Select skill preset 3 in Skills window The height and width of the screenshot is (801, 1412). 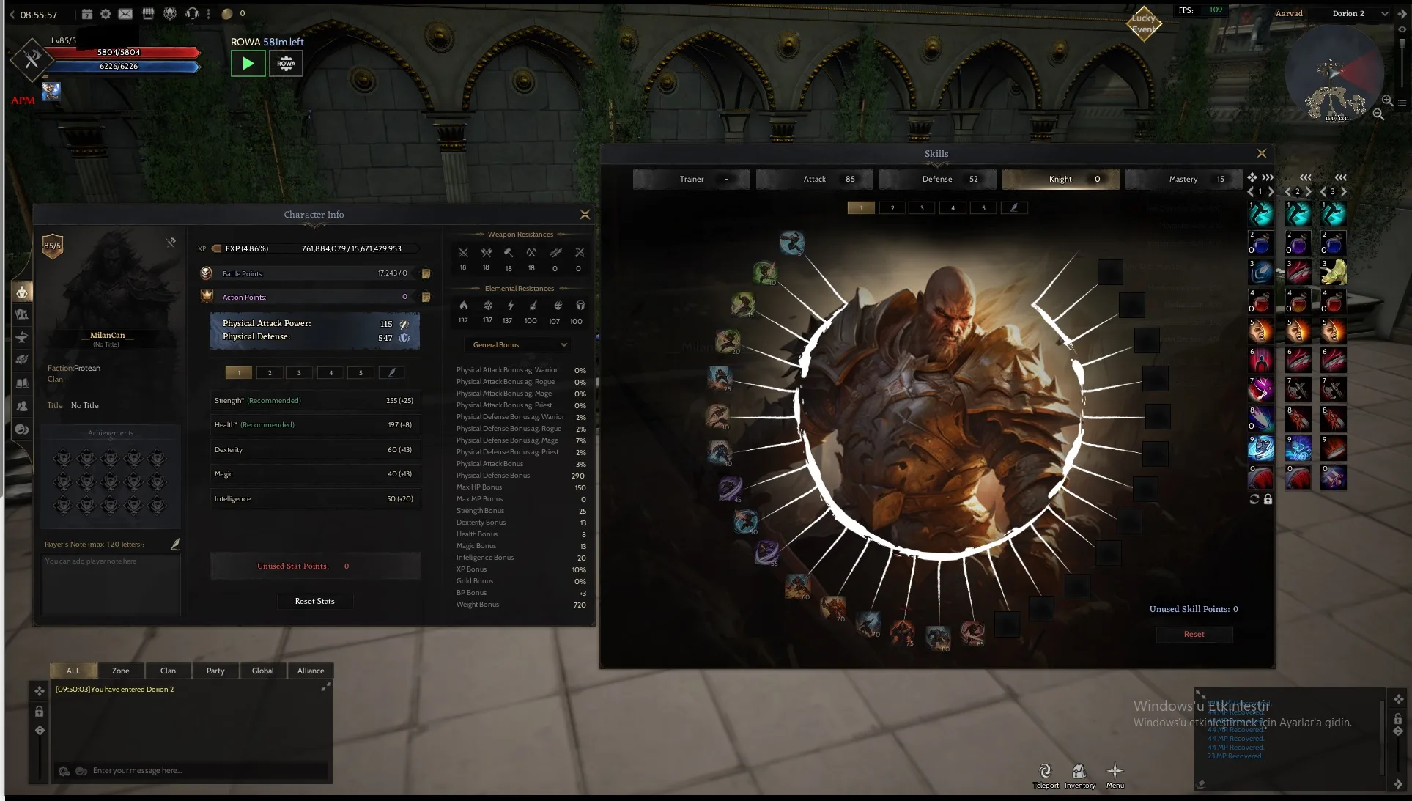pyautogui.click(x=922, y=208)
